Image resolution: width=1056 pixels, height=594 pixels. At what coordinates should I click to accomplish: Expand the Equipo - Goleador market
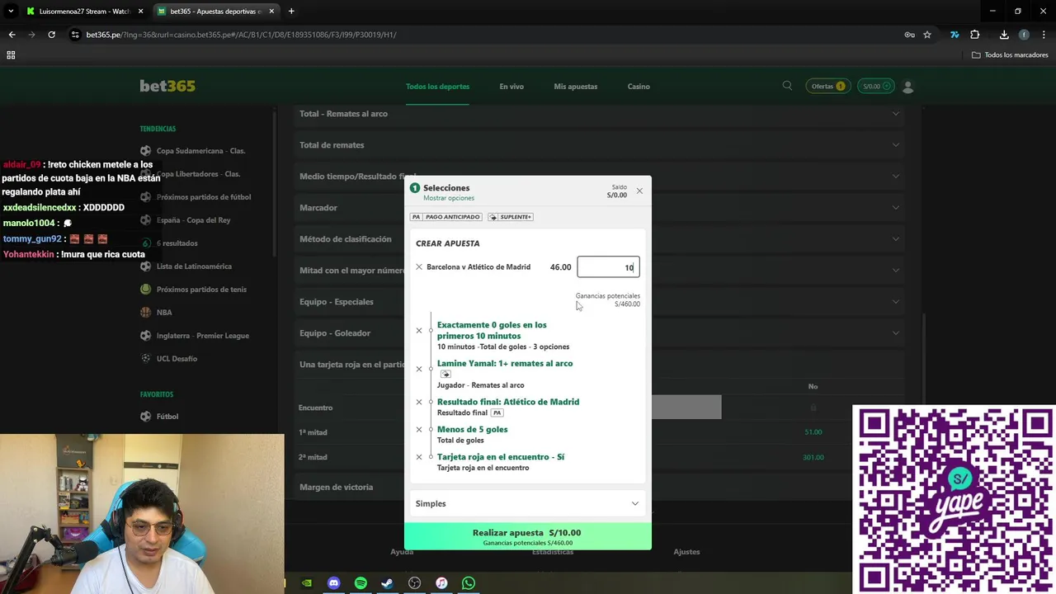[x=600, y=333]
